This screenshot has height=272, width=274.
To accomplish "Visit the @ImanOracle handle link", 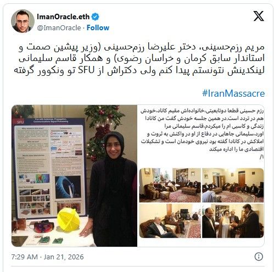I will pos(59,27).
